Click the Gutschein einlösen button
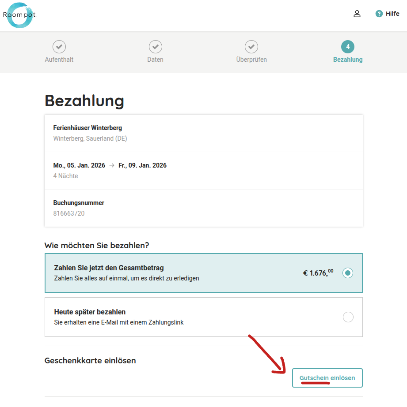The image size is (407, 407). click(327, 377)
